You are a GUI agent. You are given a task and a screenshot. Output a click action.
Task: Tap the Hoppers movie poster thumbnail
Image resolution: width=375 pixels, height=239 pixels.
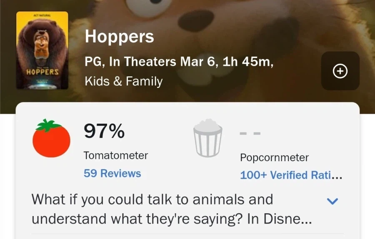[x=42, y=50]
